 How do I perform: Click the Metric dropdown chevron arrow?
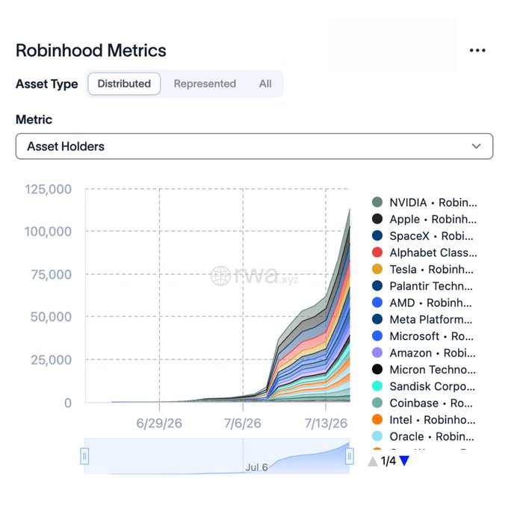[x=476, y=146]
